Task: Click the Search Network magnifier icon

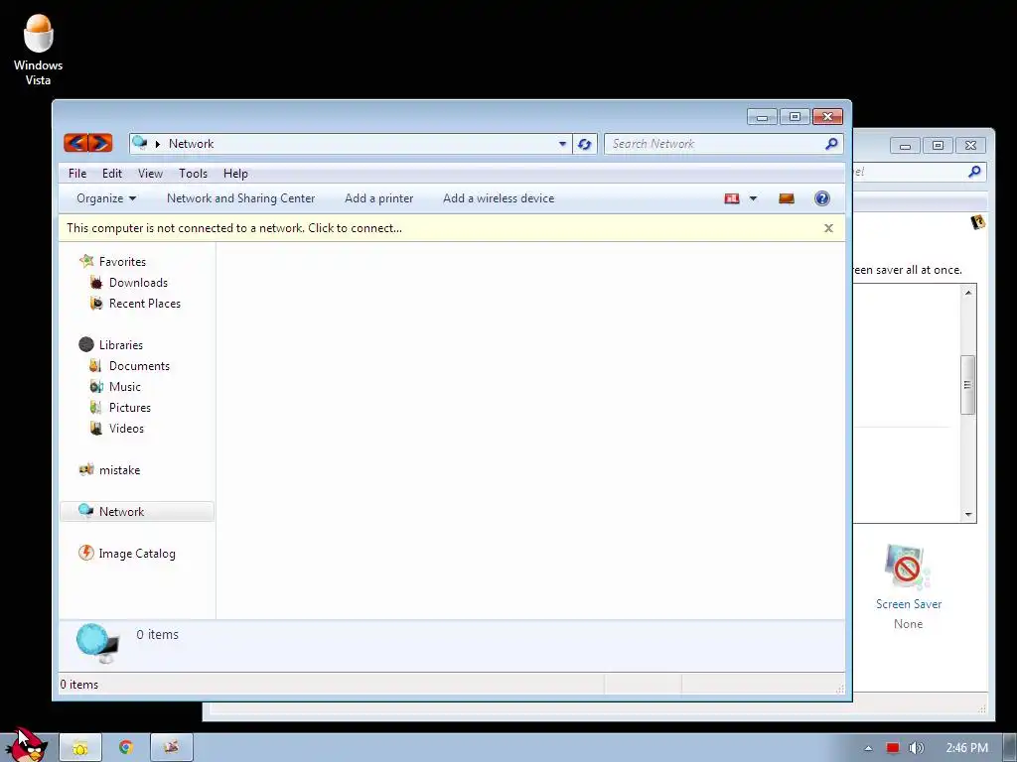Action: pos(831,144)
